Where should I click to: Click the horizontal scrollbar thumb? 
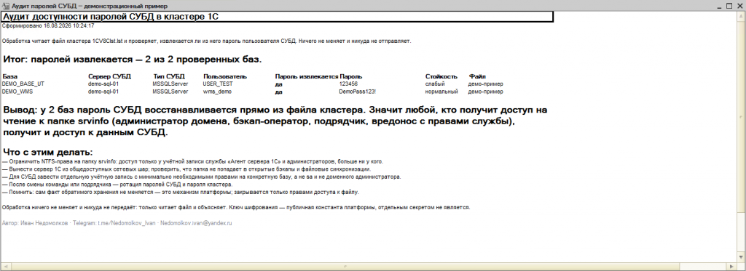point(344,266)
